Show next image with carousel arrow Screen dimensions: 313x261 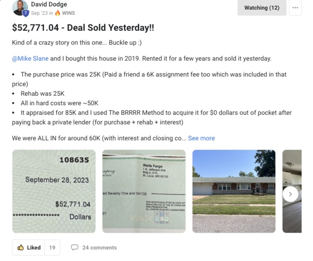290,194
